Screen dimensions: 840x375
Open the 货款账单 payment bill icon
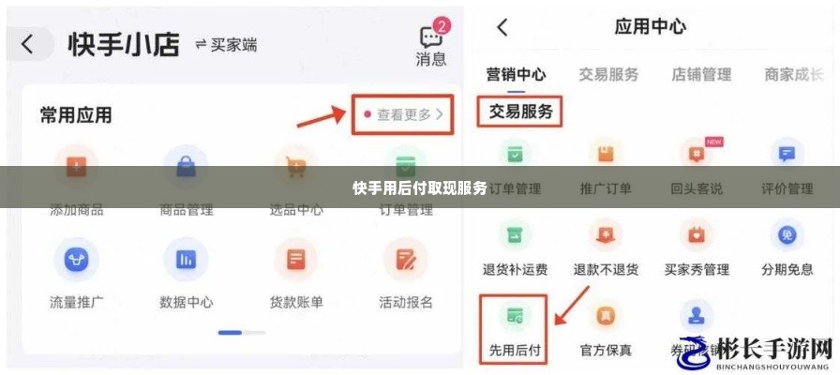pyautogui.click(x=295, y=261)
